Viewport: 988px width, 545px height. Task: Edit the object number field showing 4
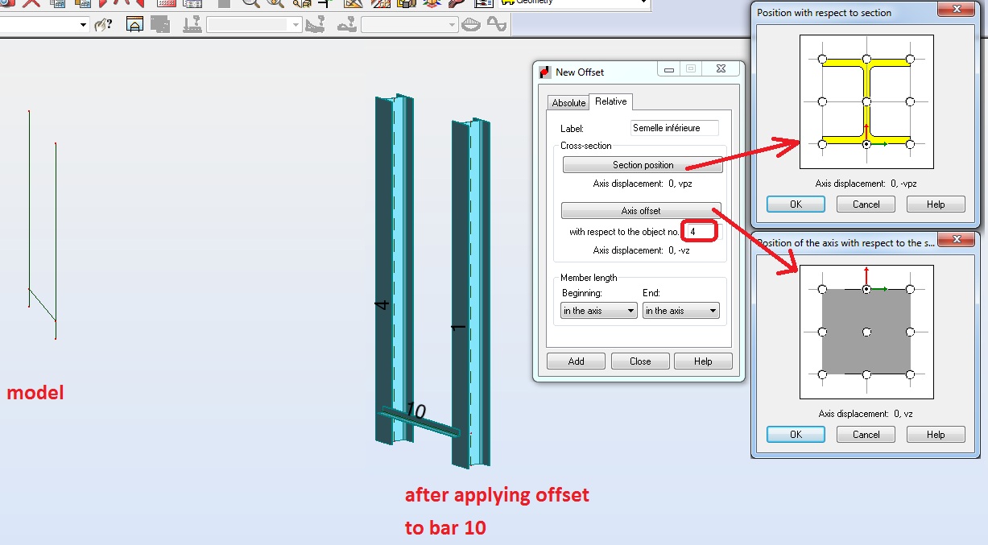click(699, 230)
